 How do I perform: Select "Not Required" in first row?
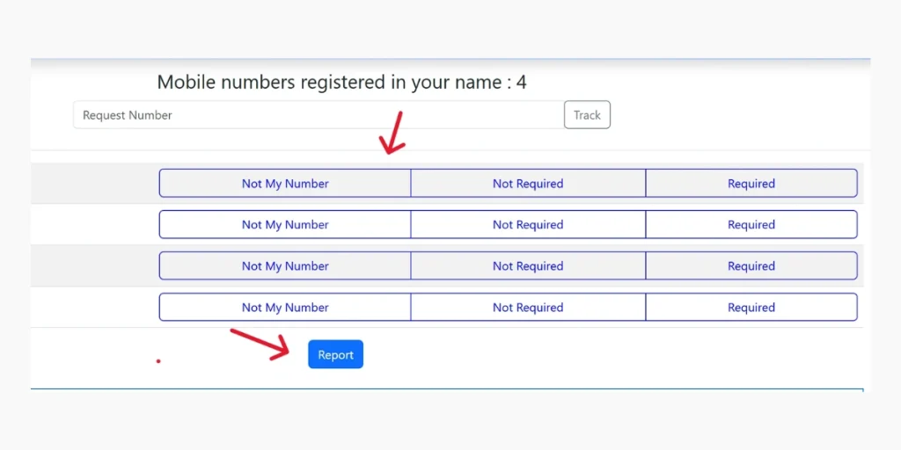coord(528,184)
